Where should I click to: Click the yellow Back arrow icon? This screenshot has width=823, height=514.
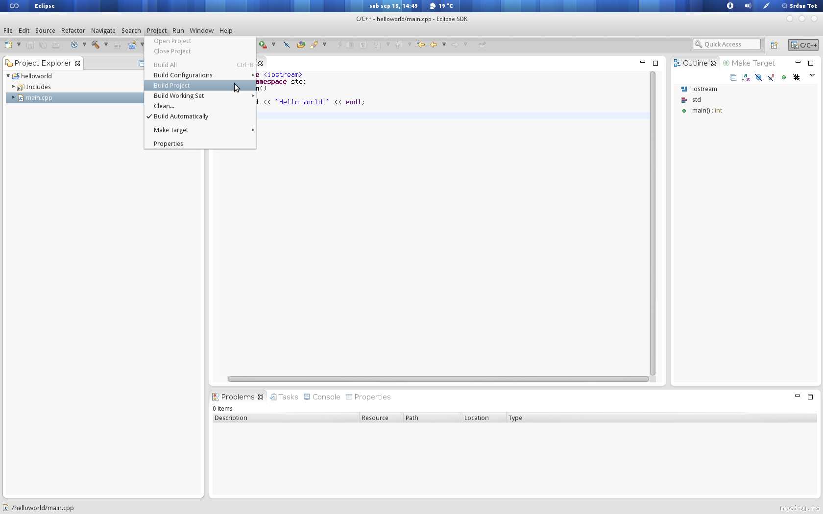[x=434, y=45]
